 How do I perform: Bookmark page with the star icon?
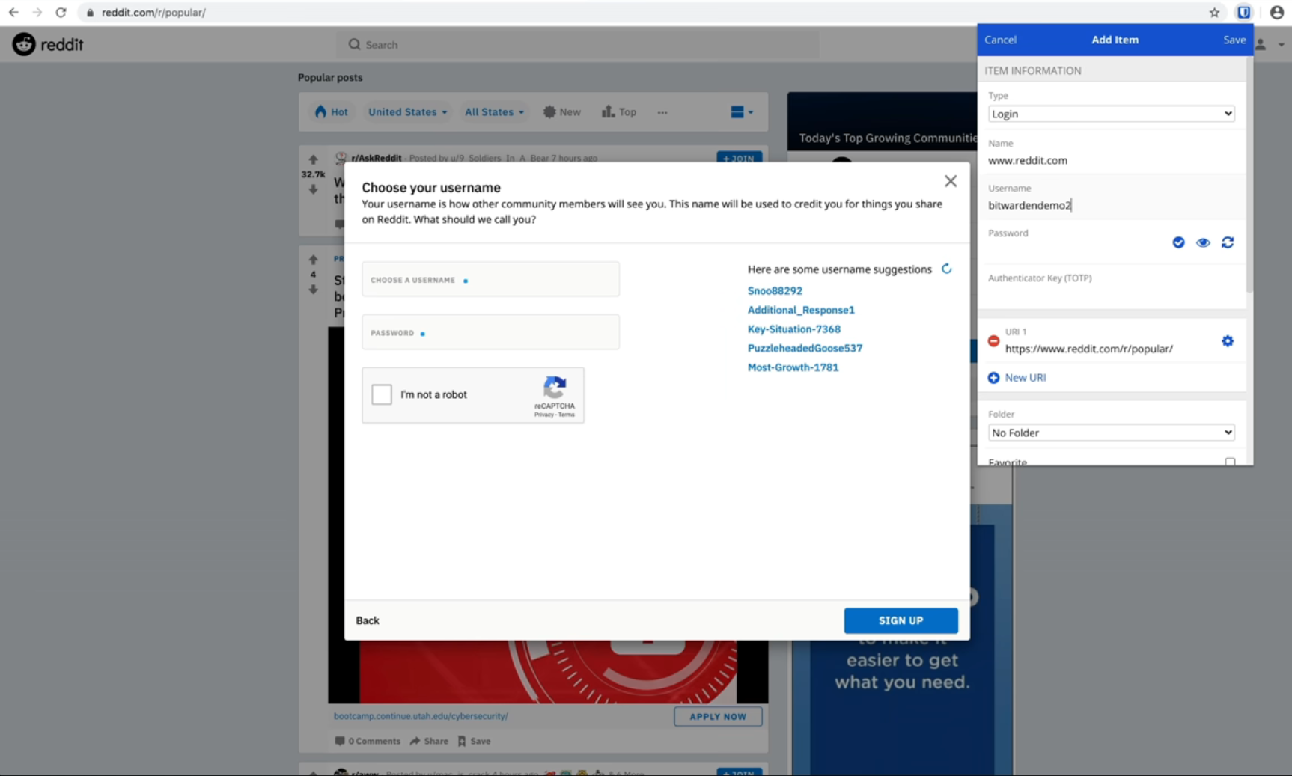pyautogui.click(x=1214, y=12)
